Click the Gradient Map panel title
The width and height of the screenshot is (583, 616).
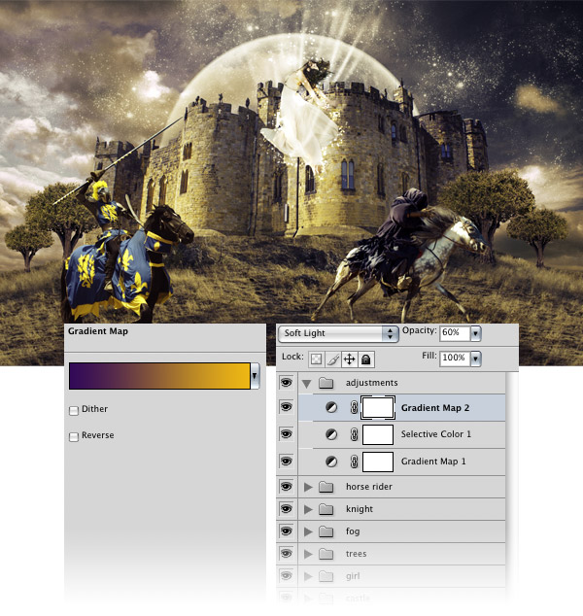pyautogui.click(x=98, y=331)
